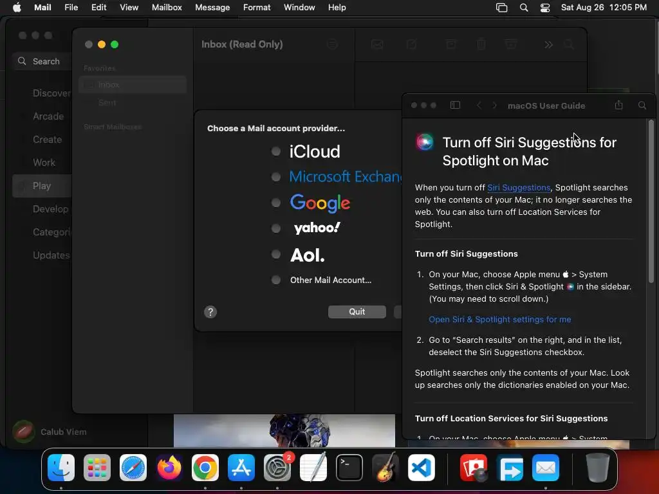The image size is (659, 494).
Task: Select the Aol radio button
Action: 275,254
